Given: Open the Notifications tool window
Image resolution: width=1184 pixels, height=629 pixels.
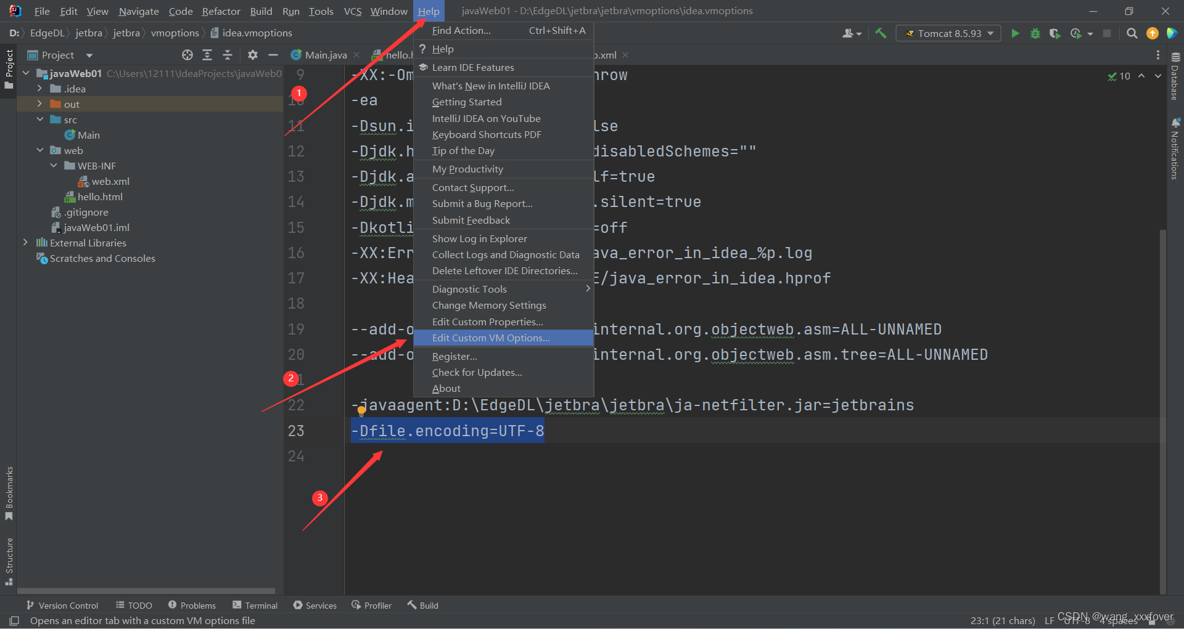Looking at the screenshot, I should [1175, 148].
